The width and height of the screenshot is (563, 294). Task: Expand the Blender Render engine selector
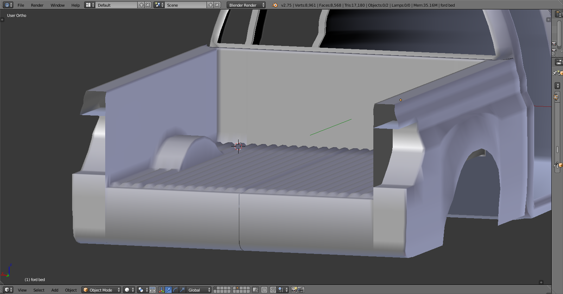click(247, 5)
